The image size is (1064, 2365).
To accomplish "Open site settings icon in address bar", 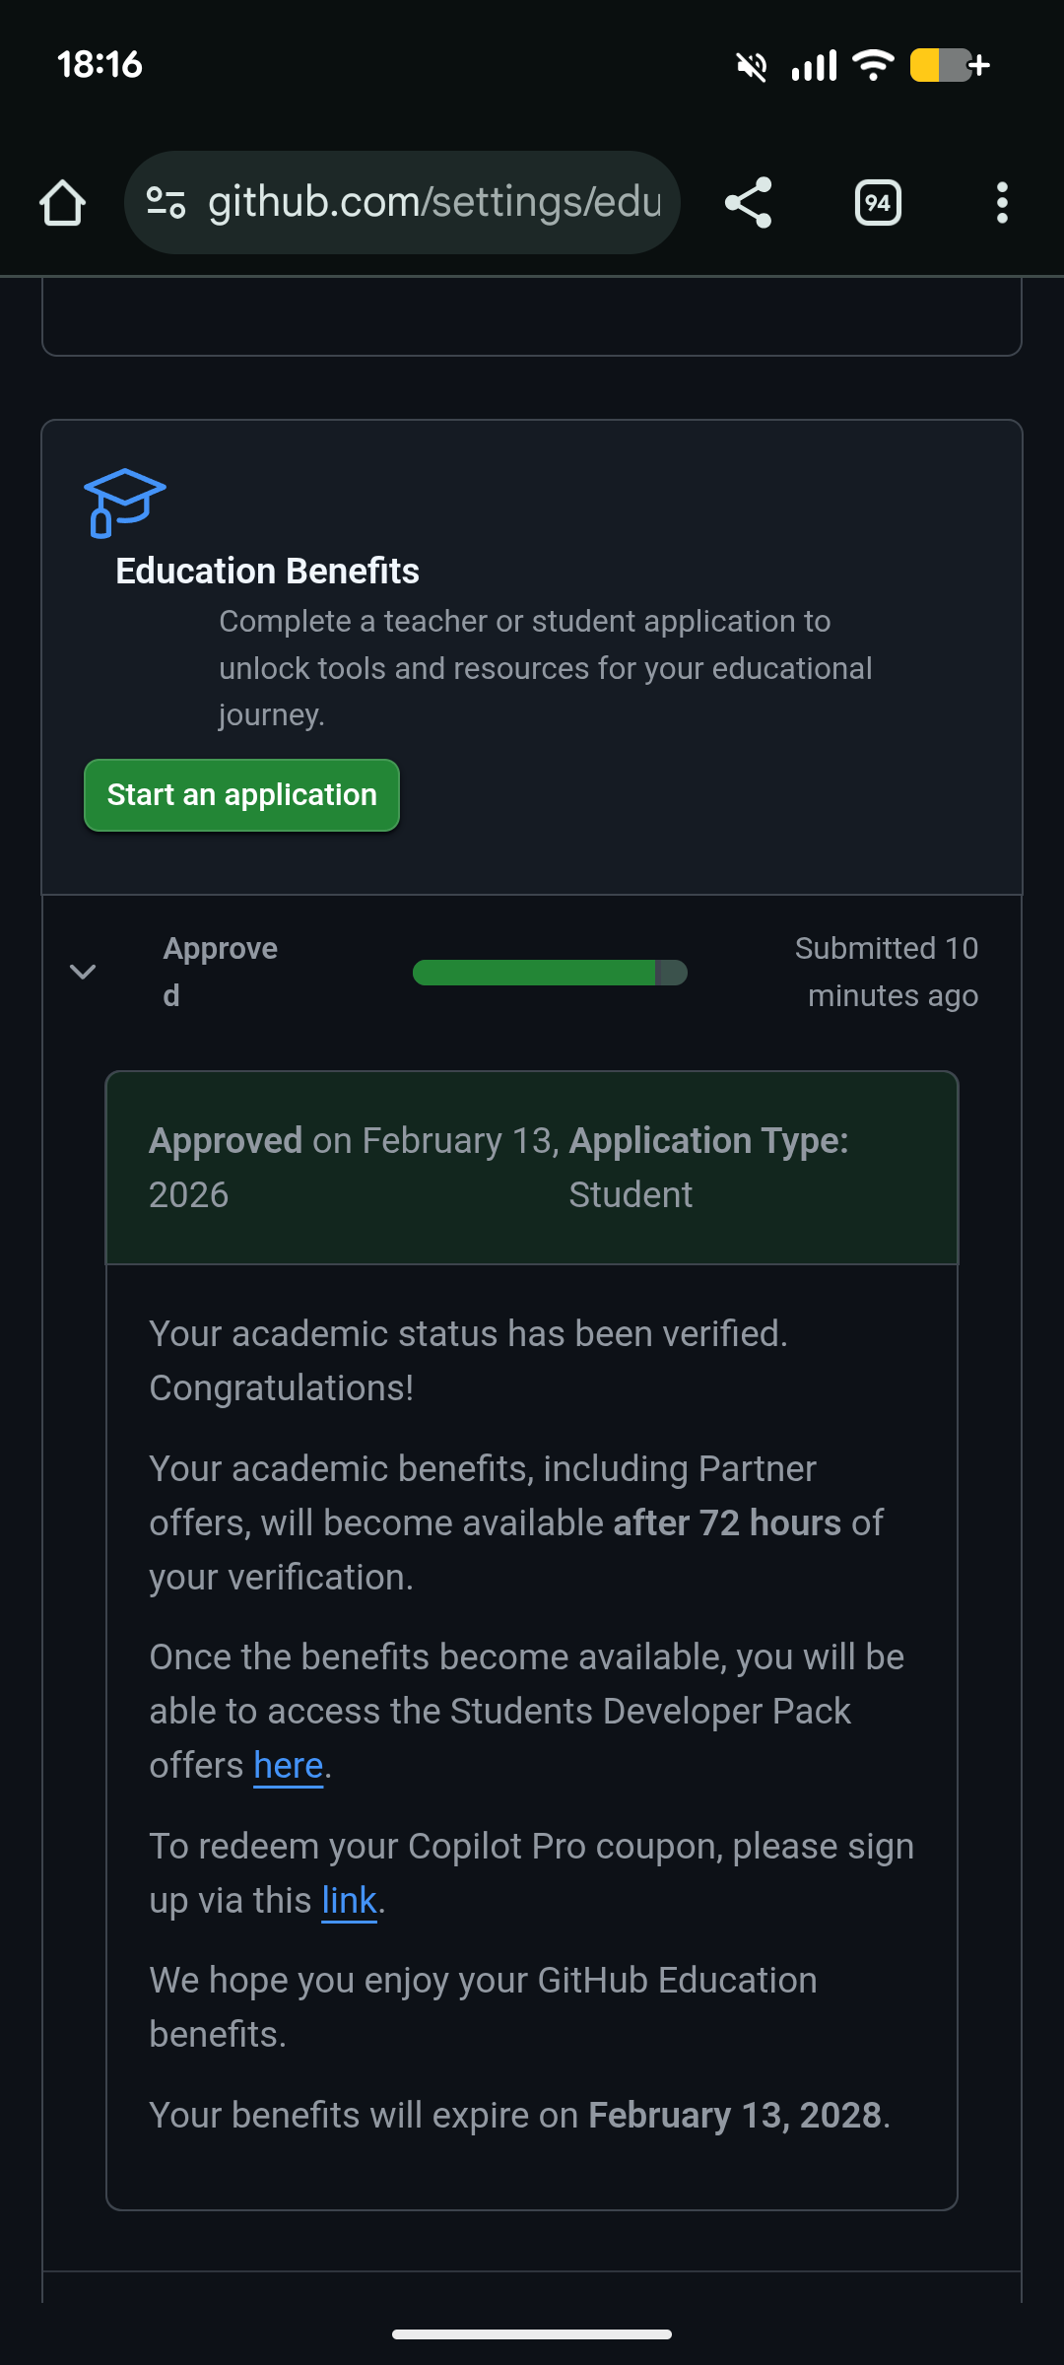I will click(x=166, y=203).
